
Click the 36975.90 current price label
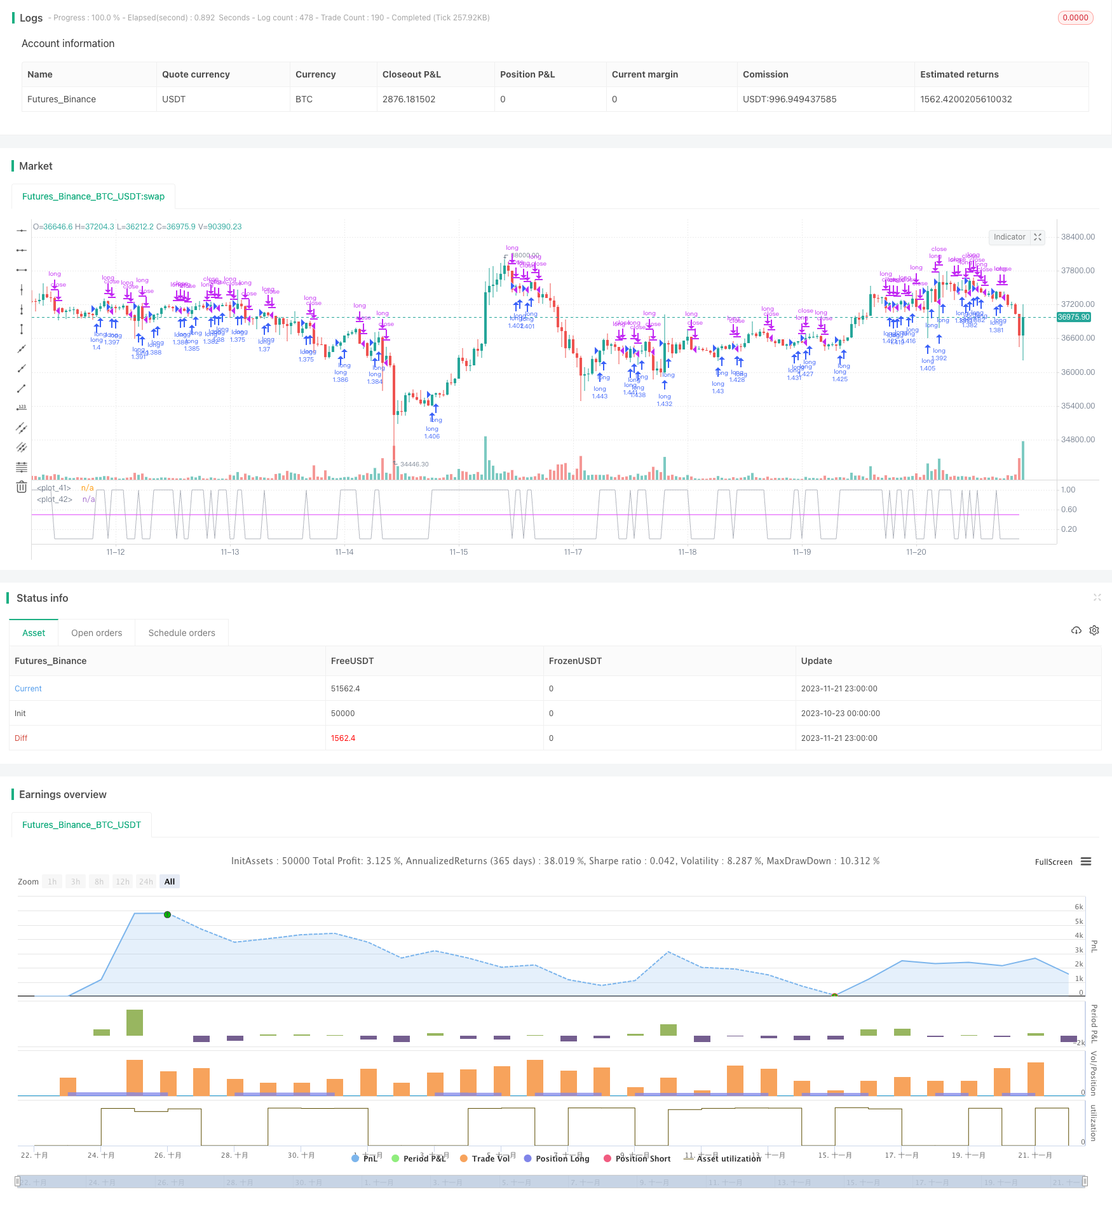[1074, 317]
